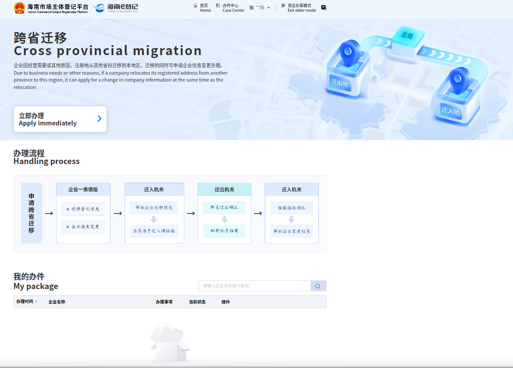Viewport: 513px width, 368px height.
Task: Click the Hainan e-Registration logo
Action: click(x=116, y=8)
